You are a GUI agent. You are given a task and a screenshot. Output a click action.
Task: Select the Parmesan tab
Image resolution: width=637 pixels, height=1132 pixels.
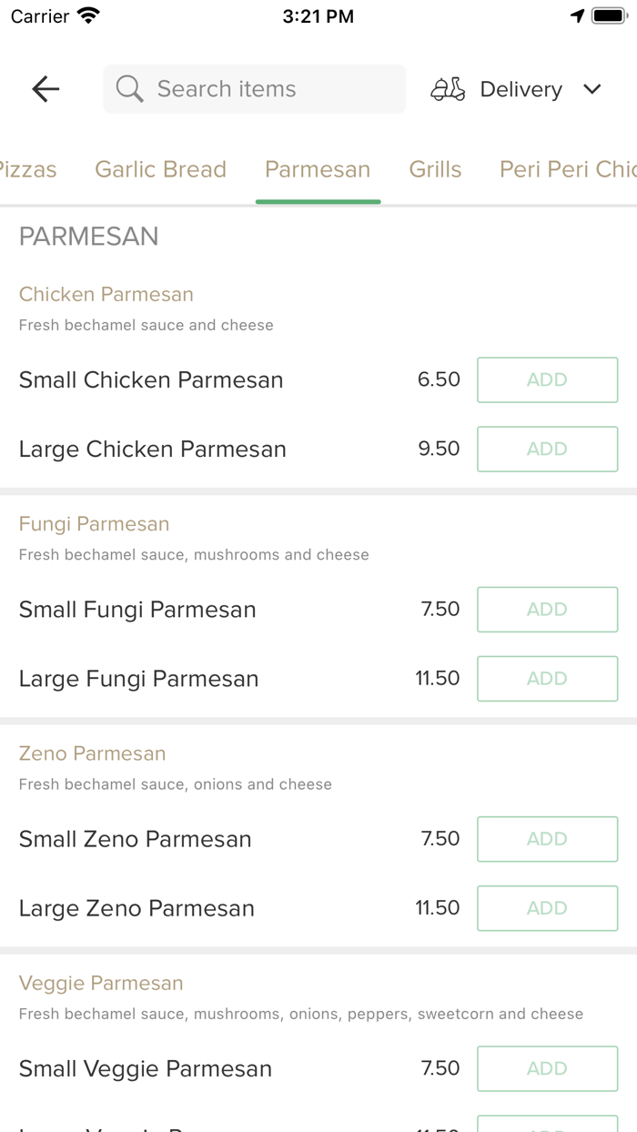(x=318, y=169)
